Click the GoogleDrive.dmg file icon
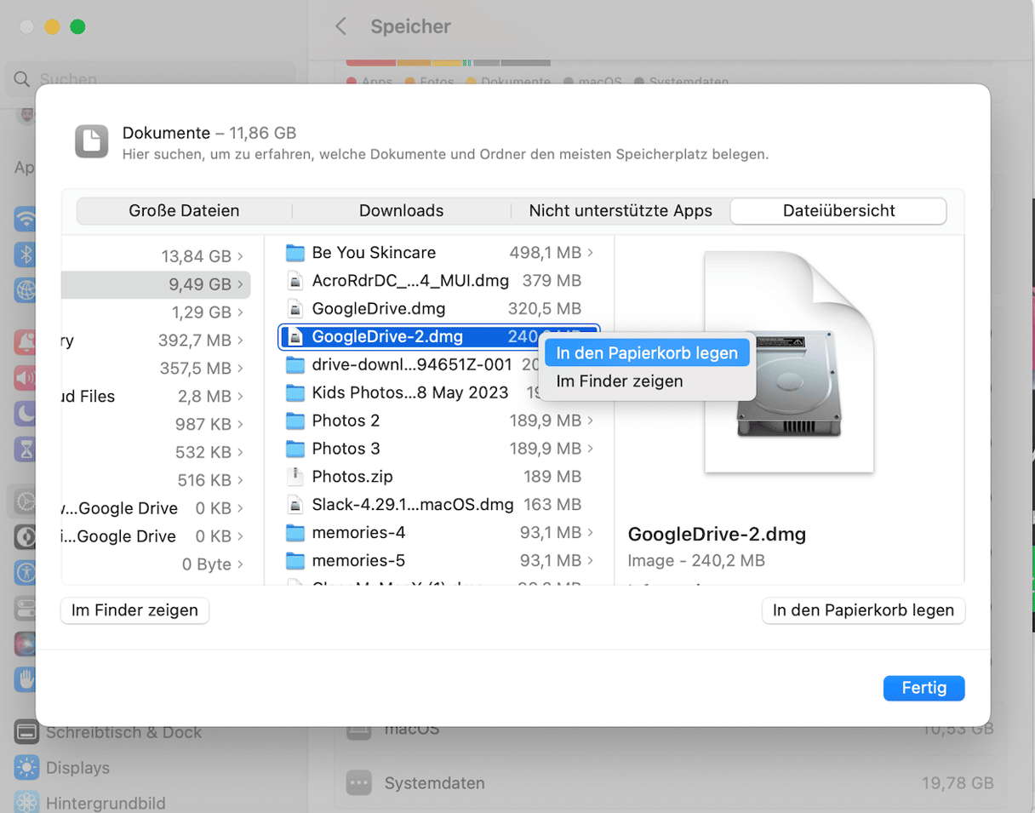The height and width of the screenshot is (813, 1035). 294,309
